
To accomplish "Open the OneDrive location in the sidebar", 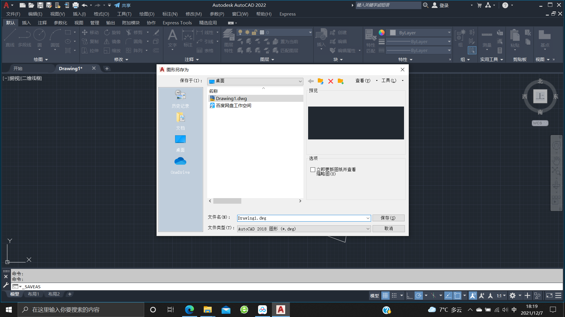I will (x=180, y=166).
